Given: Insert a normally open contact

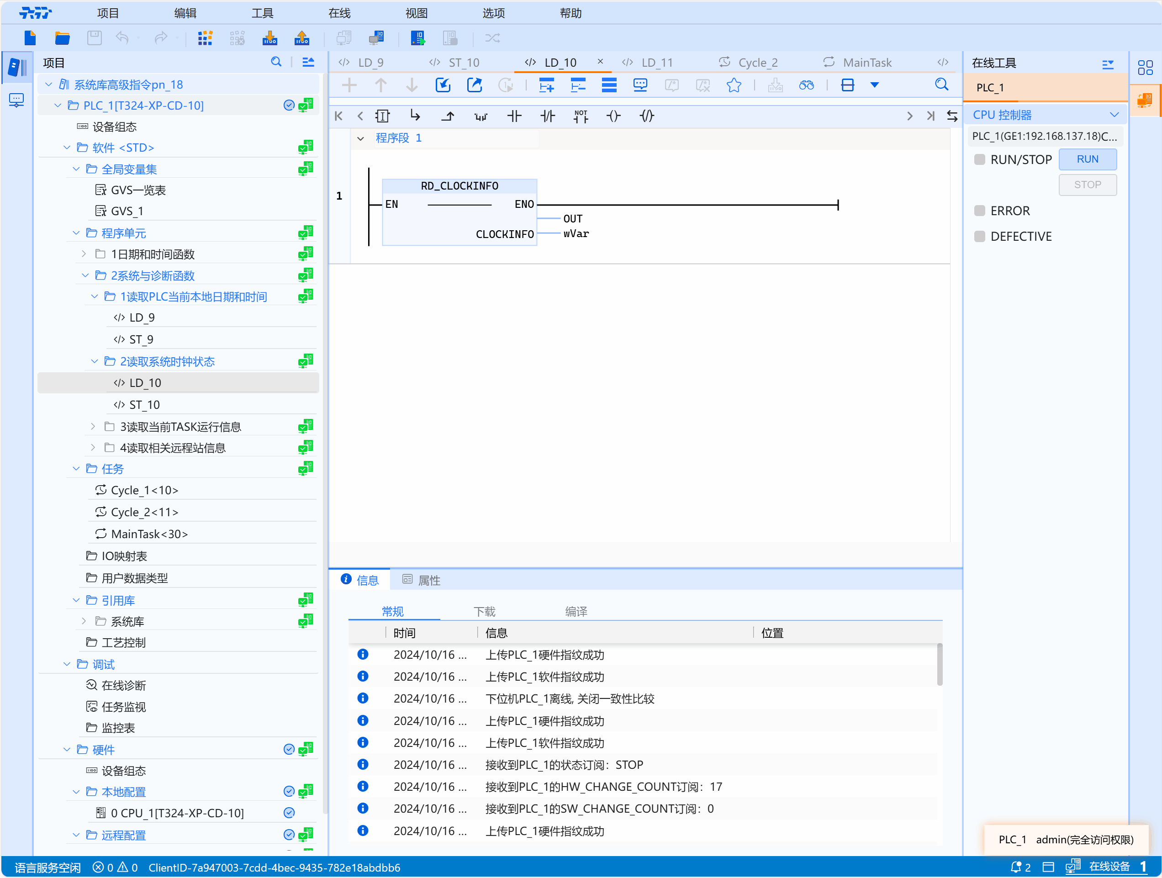Looking at the screenshot, I should (x=514, y=116).
